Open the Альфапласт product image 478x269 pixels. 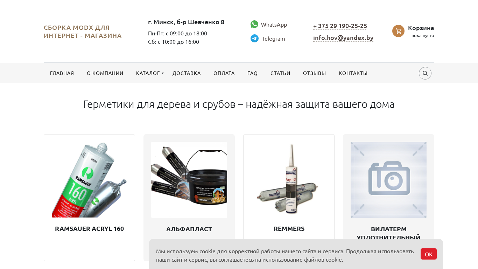click(189, 180)
